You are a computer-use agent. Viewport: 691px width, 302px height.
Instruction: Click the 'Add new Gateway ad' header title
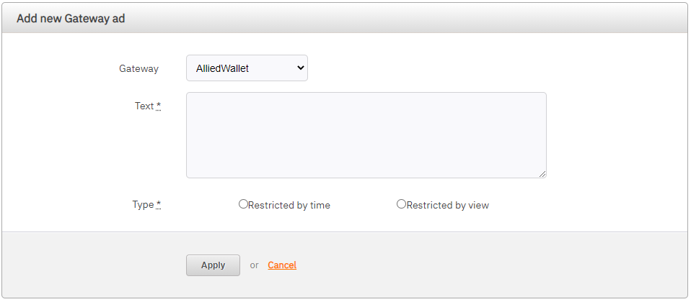71,19
